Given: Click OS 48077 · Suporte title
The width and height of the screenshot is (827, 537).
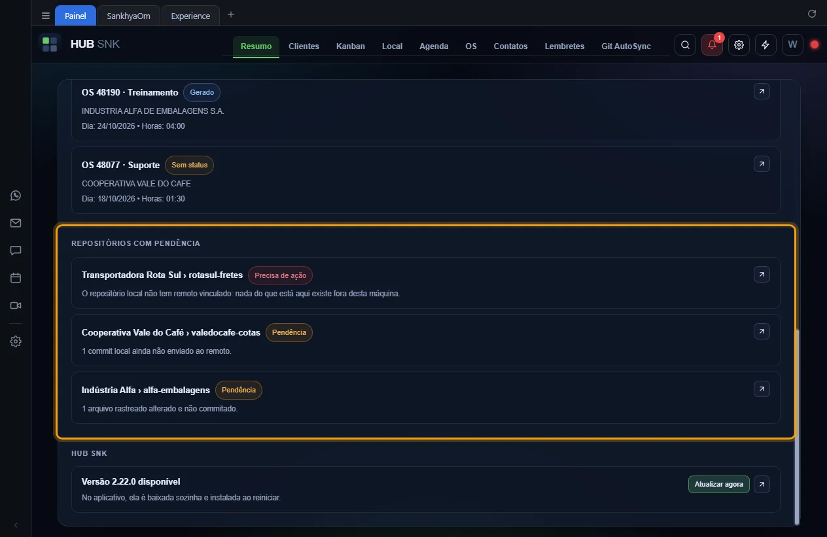Looking at the screenshot, I should tap(120, 165).
